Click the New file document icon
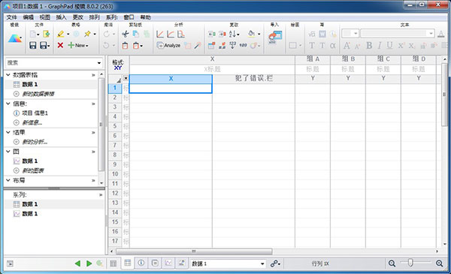The height and width of the screenshot is (274, 451). click(x=33, y=35)
